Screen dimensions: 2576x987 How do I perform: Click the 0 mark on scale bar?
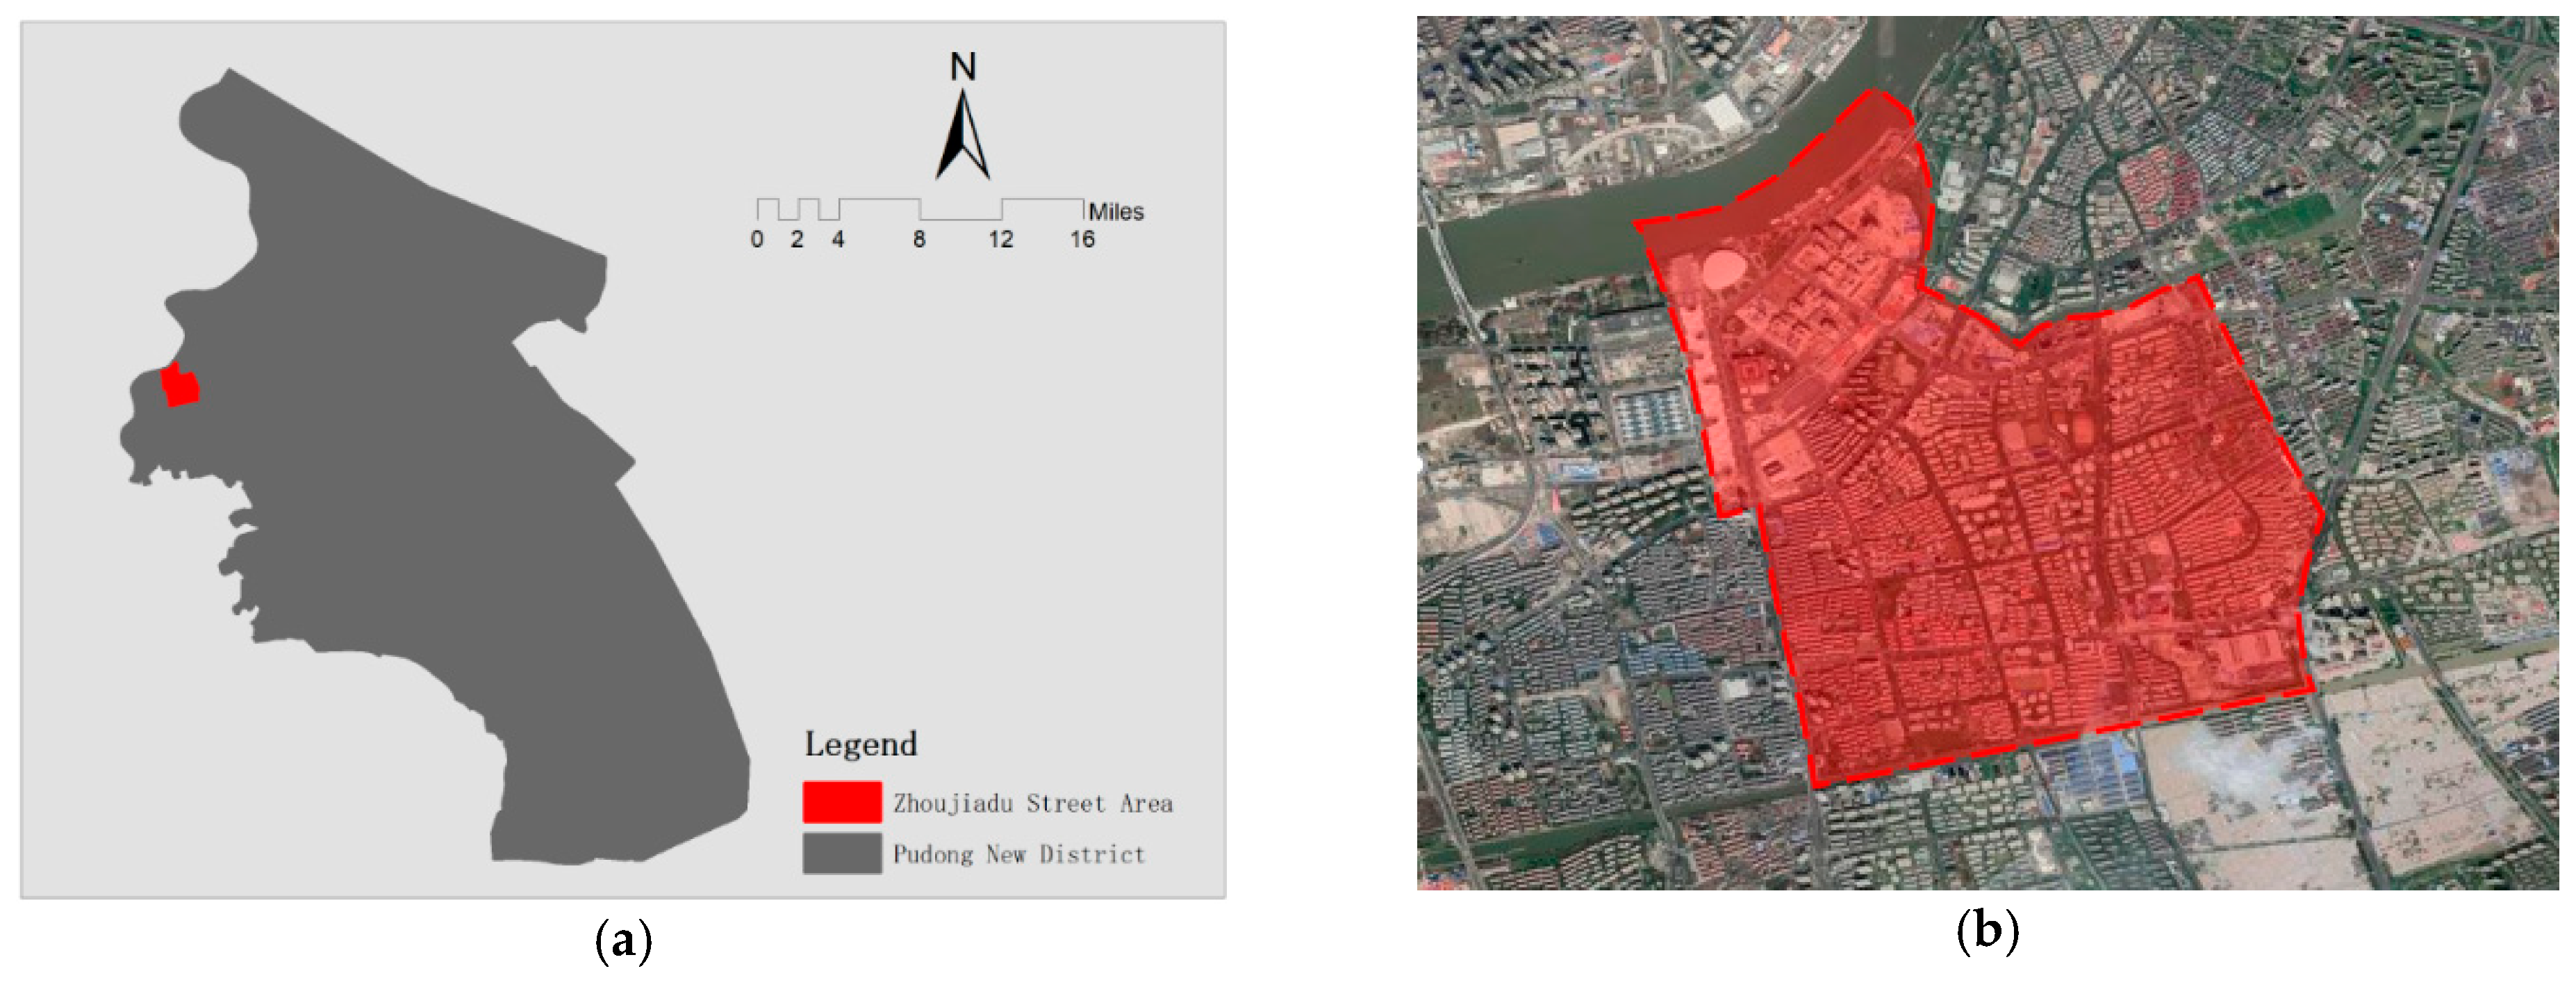point(757,239)
